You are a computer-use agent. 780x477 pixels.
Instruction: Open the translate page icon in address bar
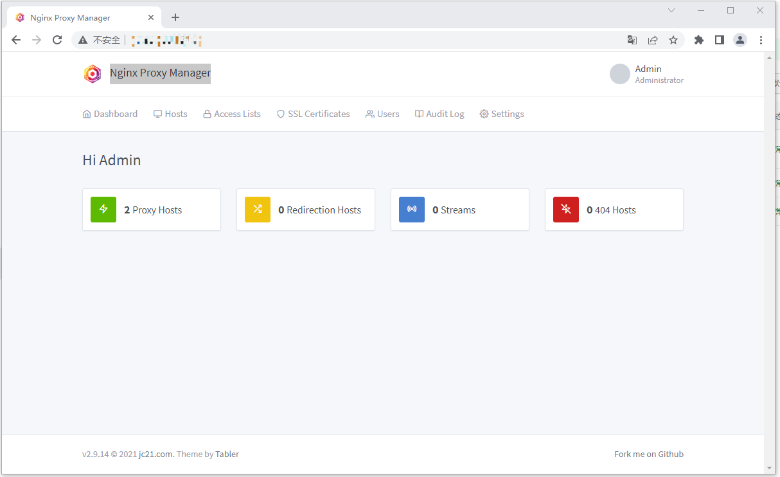[x=632, y=40]
